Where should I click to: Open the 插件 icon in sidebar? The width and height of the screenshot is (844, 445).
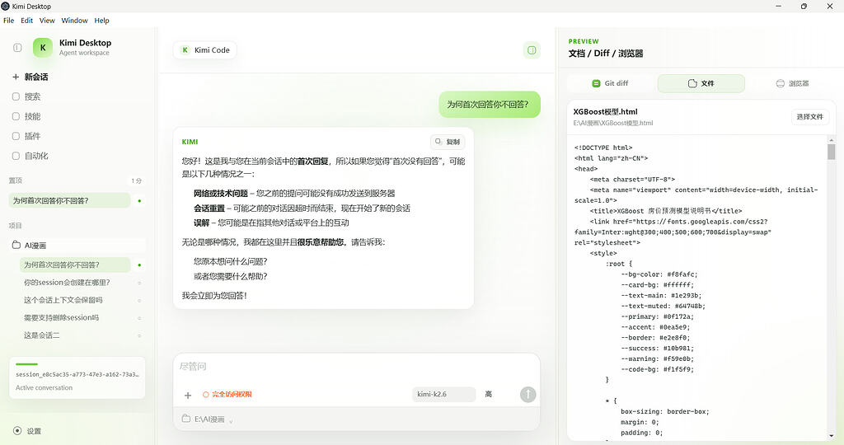click(x=16, y=136)
